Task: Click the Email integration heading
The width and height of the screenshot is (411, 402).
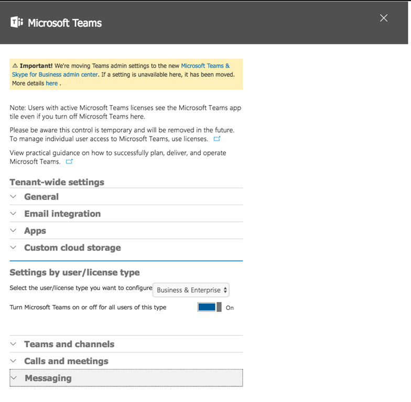Action: [62, 214]
